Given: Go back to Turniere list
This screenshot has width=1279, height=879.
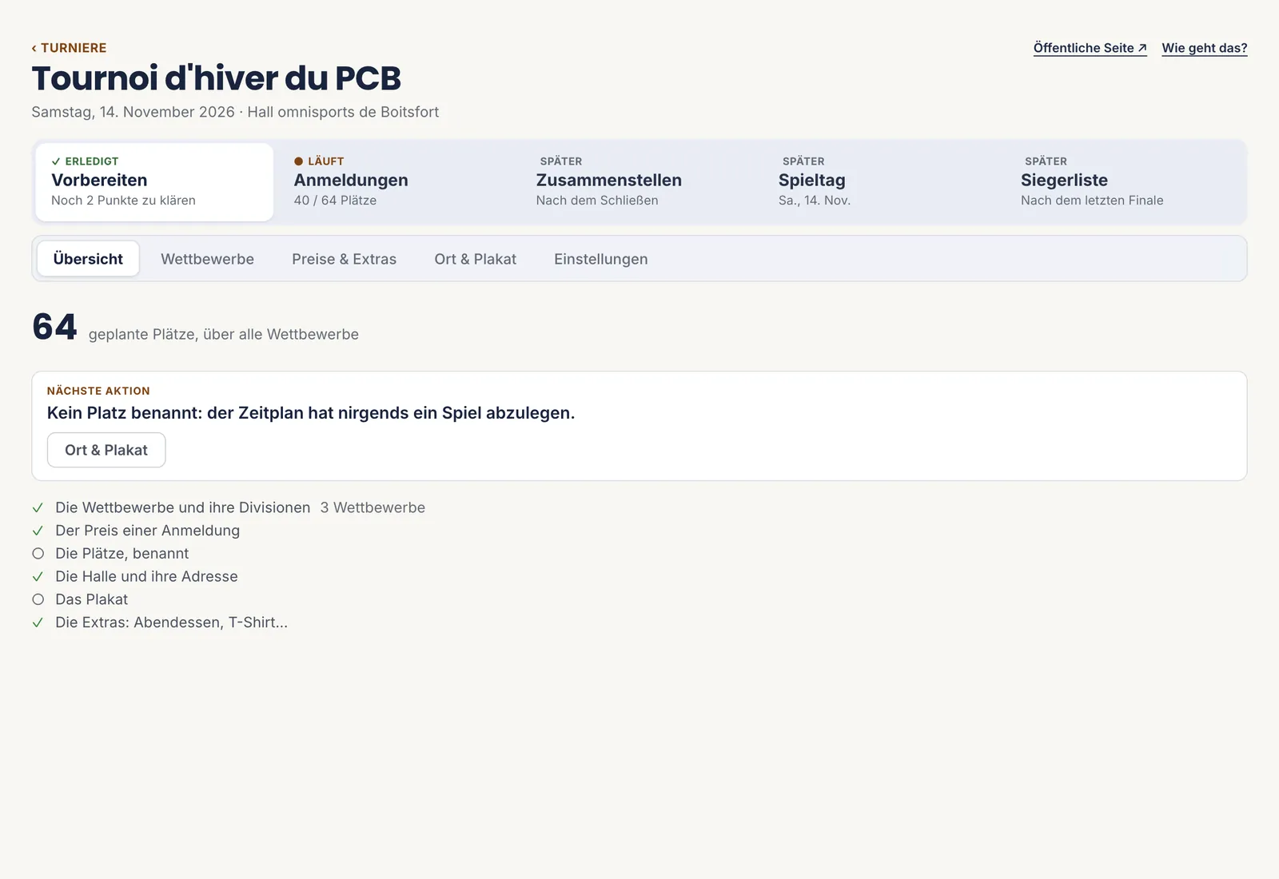Looking at the screenshot, I should [69, 48].
